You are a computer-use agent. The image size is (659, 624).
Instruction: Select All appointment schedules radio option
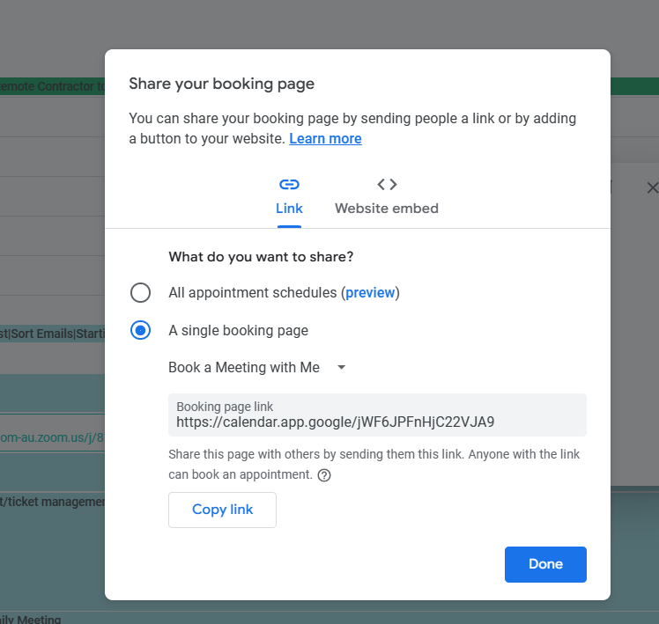(x=140, y=293)
